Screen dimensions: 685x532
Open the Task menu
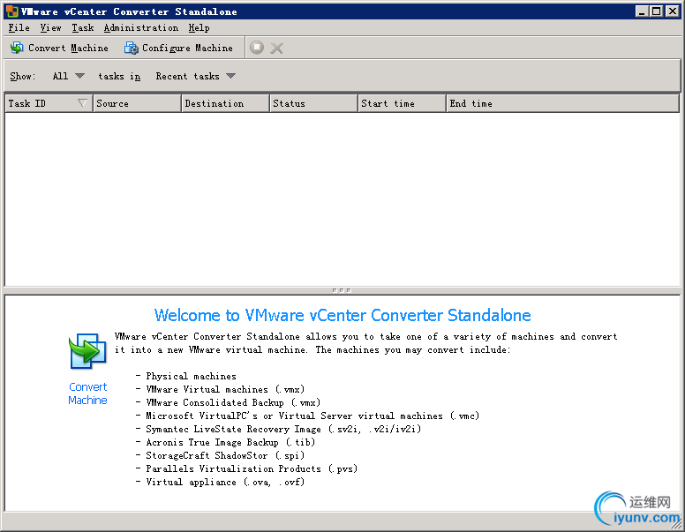coord(83,27)
